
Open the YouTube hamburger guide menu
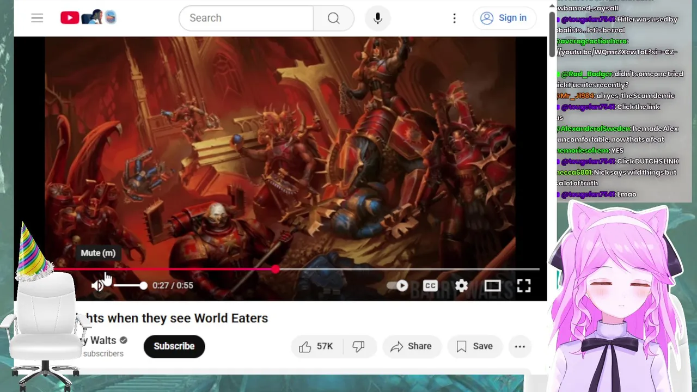coord(37,18)
